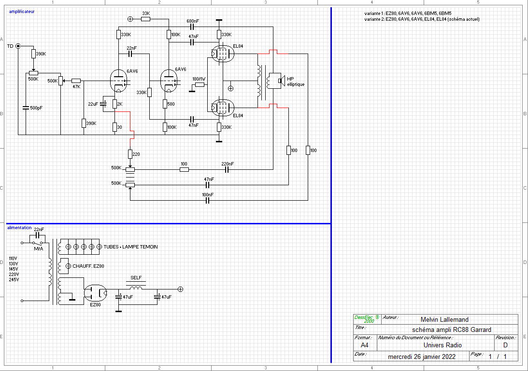Screen dimensions: 528x371
Task: Click the M/A power switch symbol
Action: (38, 243)
